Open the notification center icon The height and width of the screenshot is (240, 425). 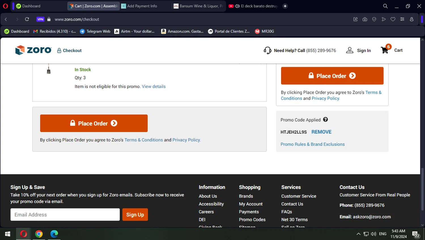point(416,234)
